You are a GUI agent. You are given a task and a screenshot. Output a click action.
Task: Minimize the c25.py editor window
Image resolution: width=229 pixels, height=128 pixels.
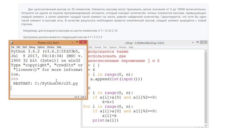[193, 43]
